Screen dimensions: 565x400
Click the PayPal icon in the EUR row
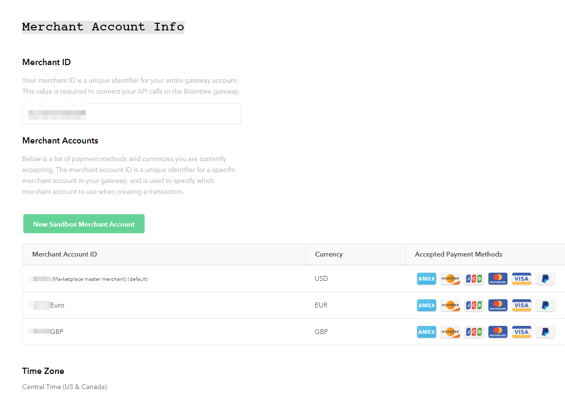click(x=545, y=305)
